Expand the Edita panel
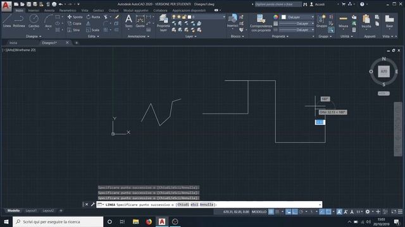 coord(94,37)
